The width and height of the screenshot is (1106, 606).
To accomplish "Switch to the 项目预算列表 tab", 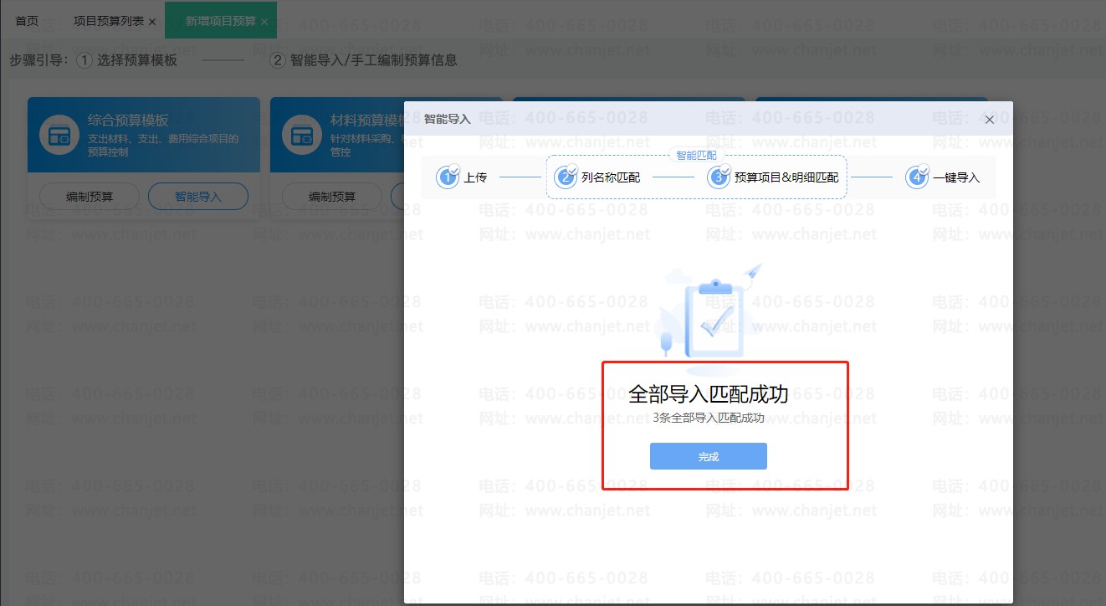I will click(109, 21).
